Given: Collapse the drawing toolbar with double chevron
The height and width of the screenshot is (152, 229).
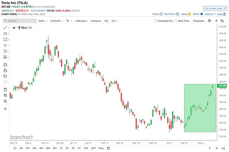Looking at the screenshot, I should [x=5, y=109].
